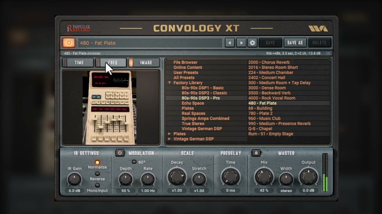382x214 pixels.
Task: Select preset 4000 - Rock Vocal Room
Action: [272, 98]
